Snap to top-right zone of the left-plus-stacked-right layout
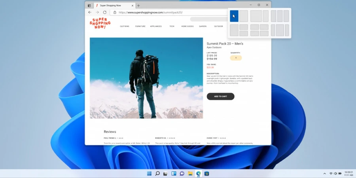This screenshot has width=356, height=178. click(x=244, y=27)
